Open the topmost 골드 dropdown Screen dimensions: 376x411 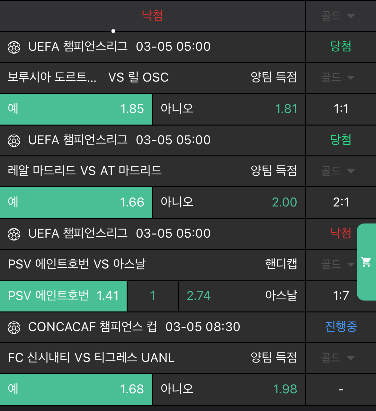pos(338,16)
